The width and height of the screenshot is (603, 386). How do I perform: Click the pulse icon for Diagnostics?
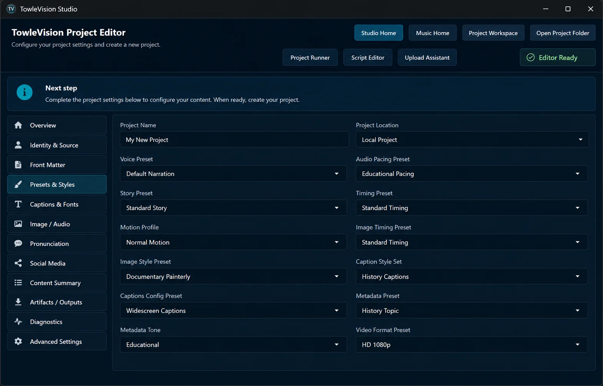18,321
